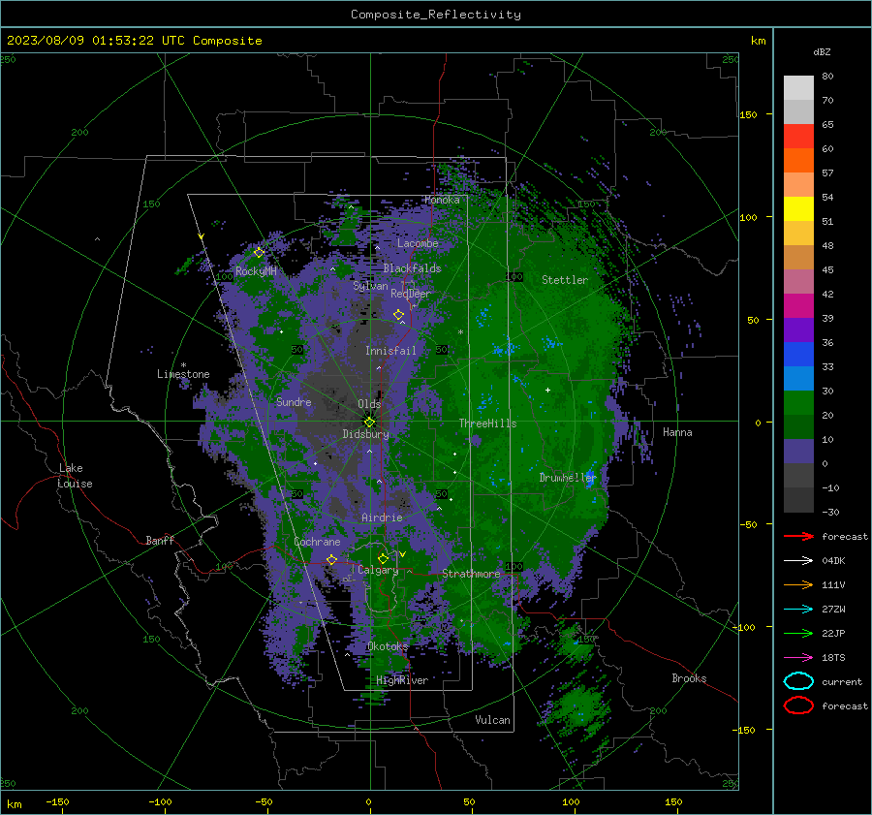This screenshot has width=872, height=815.
Task: Click the HighRiver city label
Action: pyautogui.click(x=402, y=680)
